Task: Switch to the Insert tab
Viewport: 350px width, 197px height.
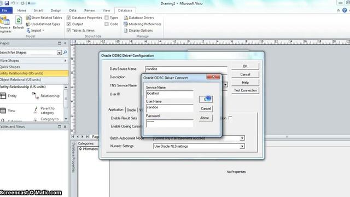Action: coord(38,10)
